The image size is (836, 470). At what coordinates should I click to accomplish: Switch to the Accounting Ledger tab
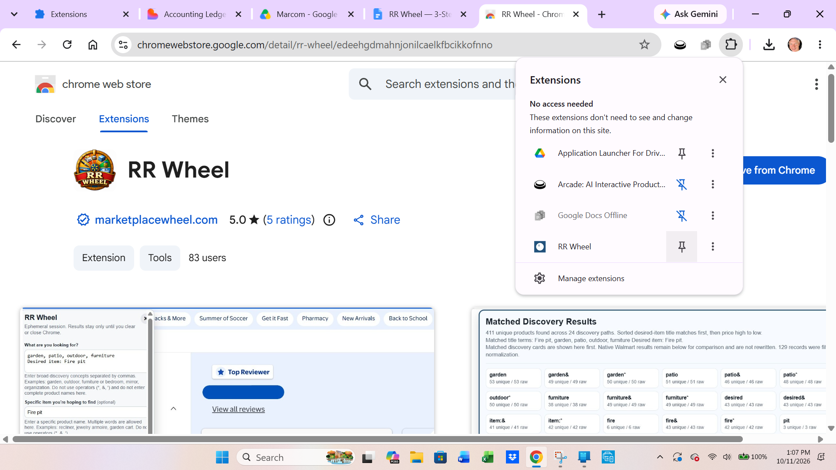(x=195, y=14)
